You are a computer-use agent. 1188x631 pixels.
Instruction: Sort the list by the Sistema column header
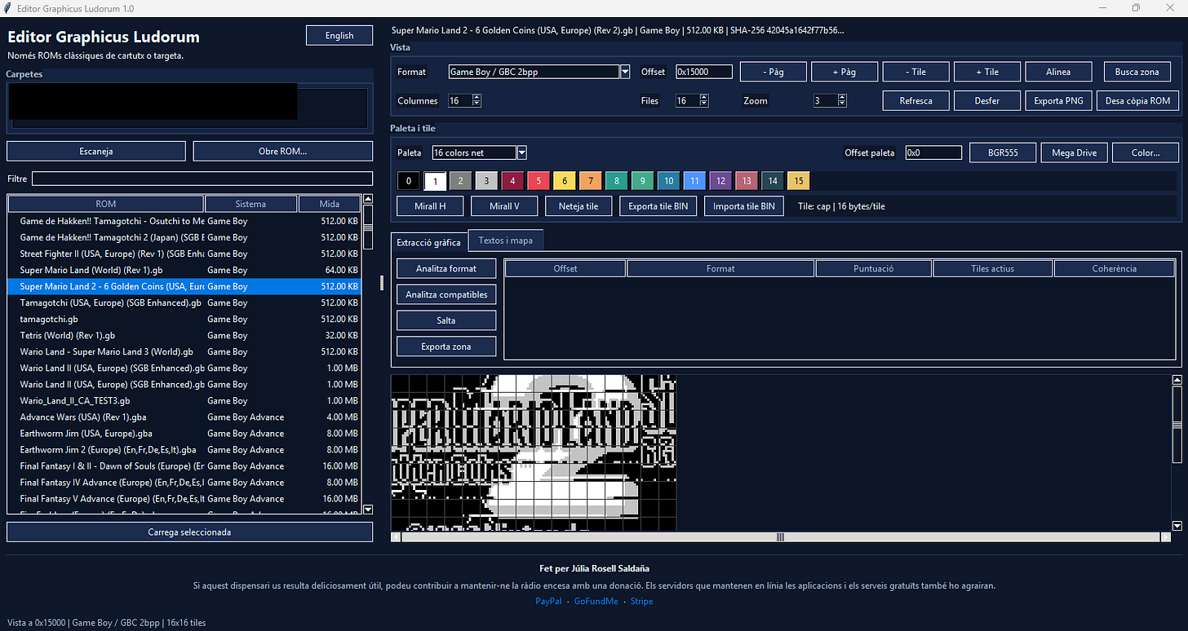tap(250, 204)
